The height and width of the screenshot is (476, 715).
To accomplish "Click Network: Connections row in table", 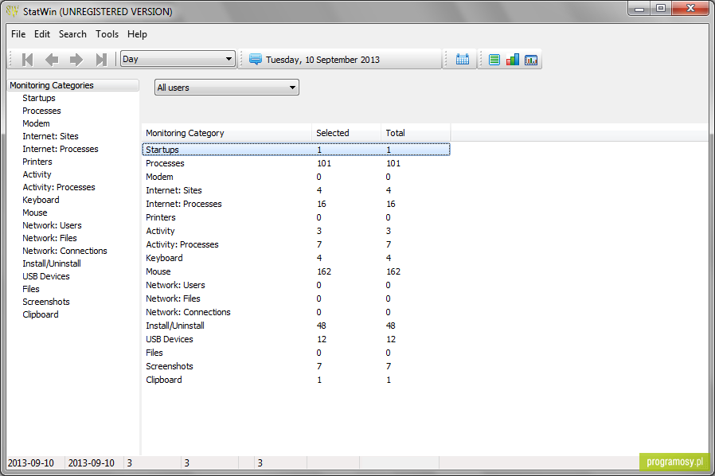I will (296, 312).
